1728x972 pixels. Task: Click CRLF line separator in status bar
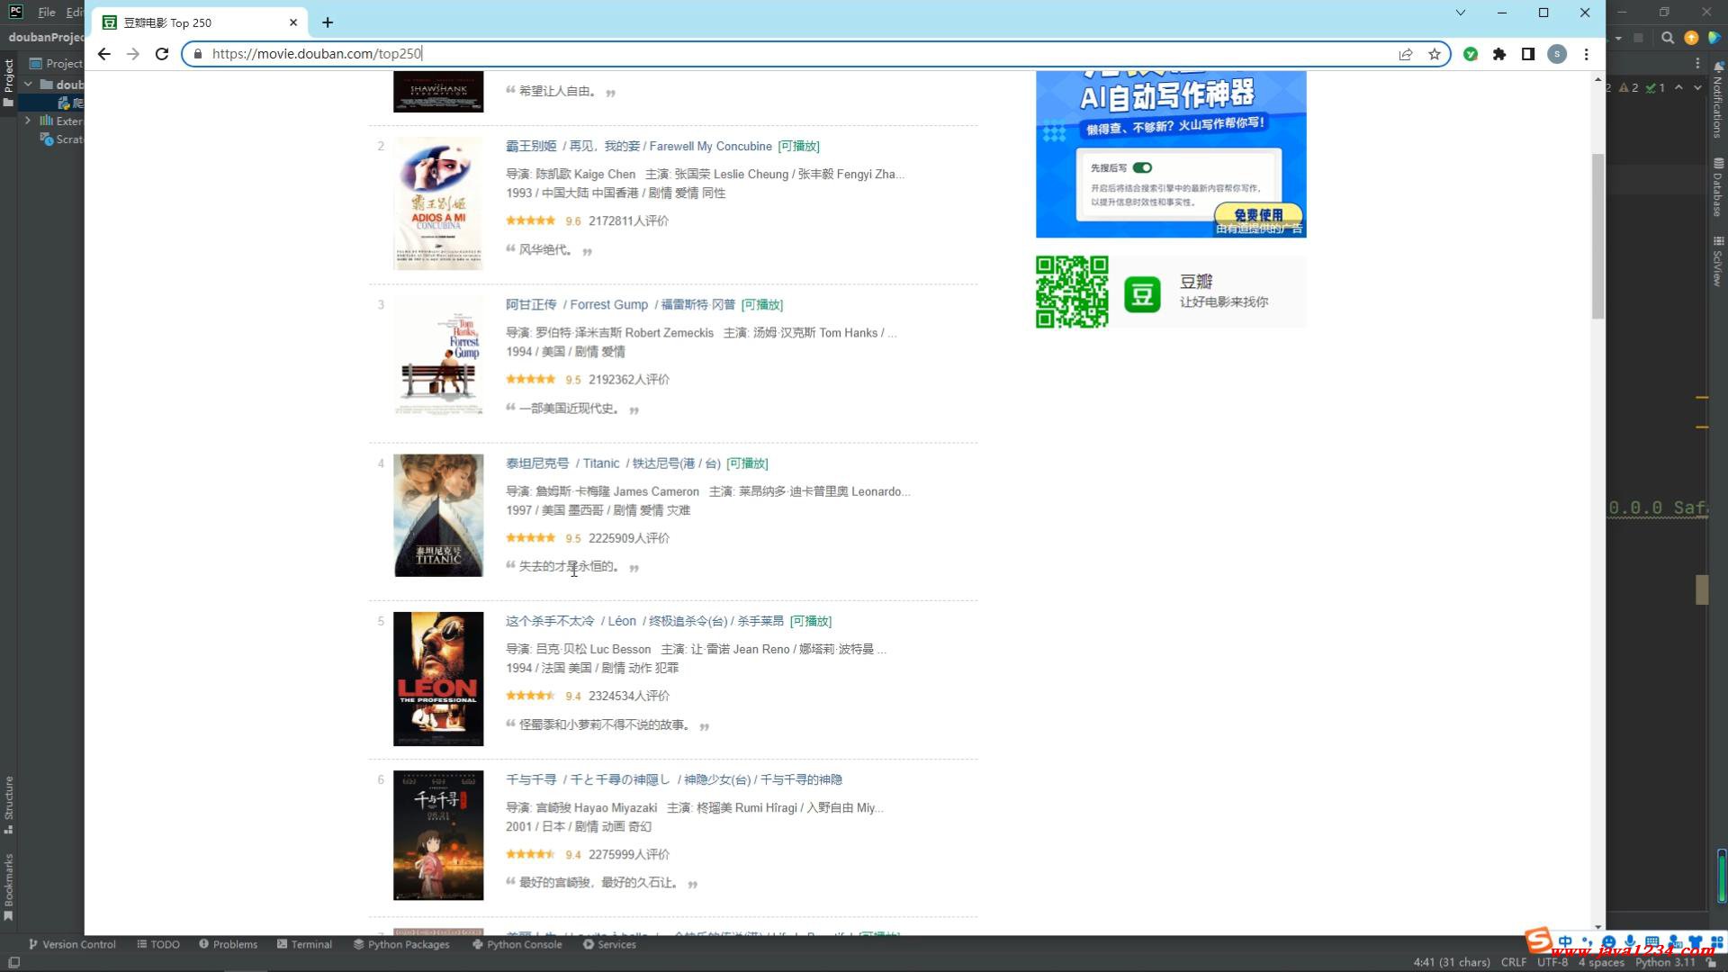pyautogui.click(x=1513, y=962)
